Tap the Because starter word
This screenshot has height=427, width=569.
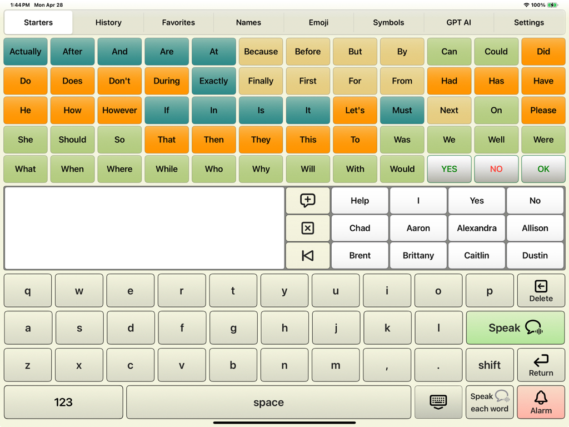point(261,51)
